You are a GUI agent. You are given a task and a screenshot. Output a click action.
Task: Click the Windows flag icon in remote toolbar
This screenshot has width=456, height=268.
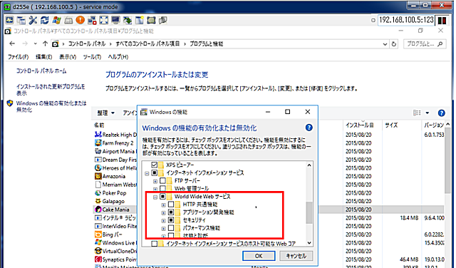(56, 20)
